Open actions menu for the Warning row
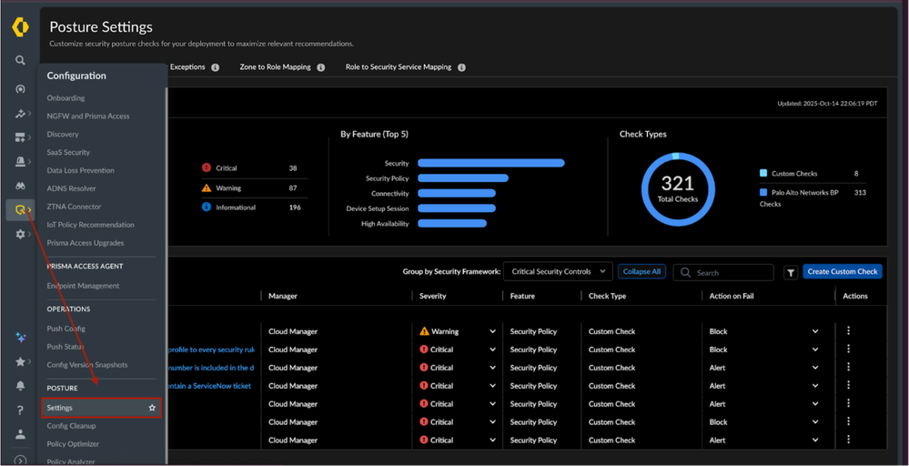The width and height of the screenshot is (909, 466). 848,331
